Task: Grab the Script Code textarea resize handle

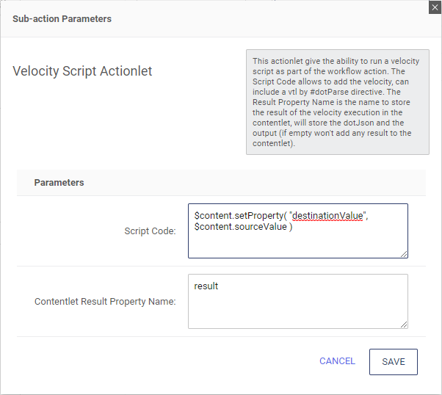Action: tap(404, 254)
